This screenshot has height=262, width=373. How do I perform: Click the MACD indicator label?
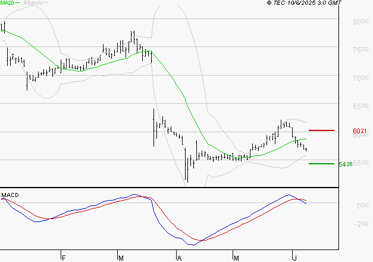point(10,195)
